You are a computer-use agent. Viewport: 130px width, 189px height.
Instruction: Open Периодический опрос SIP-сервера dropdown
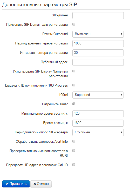98,132
